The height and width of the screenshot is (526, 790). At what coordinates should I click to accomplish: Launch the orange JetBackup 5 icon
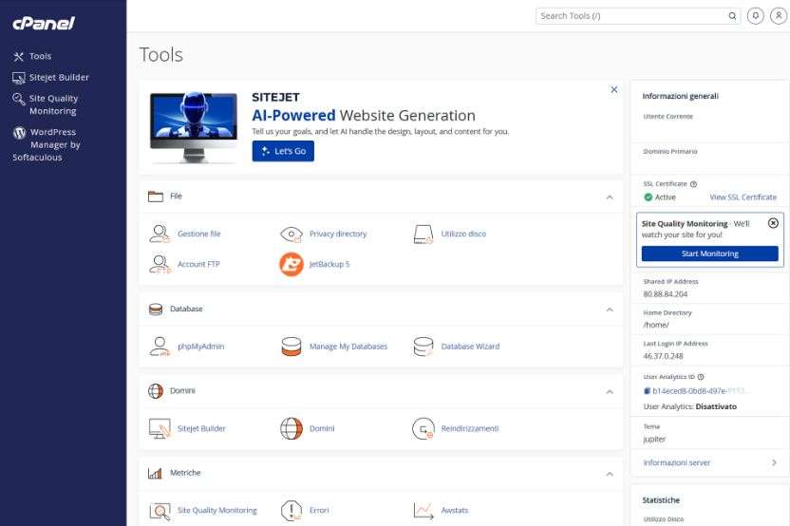click(x=292, y=264)
